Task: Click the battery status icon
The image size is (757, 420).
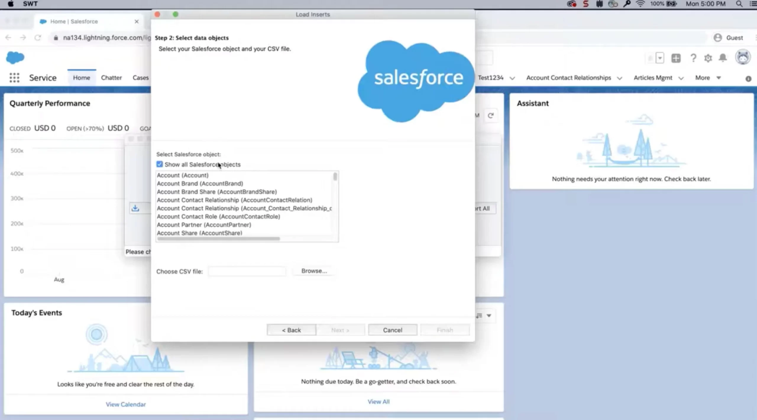Action: tap(672, 4)
